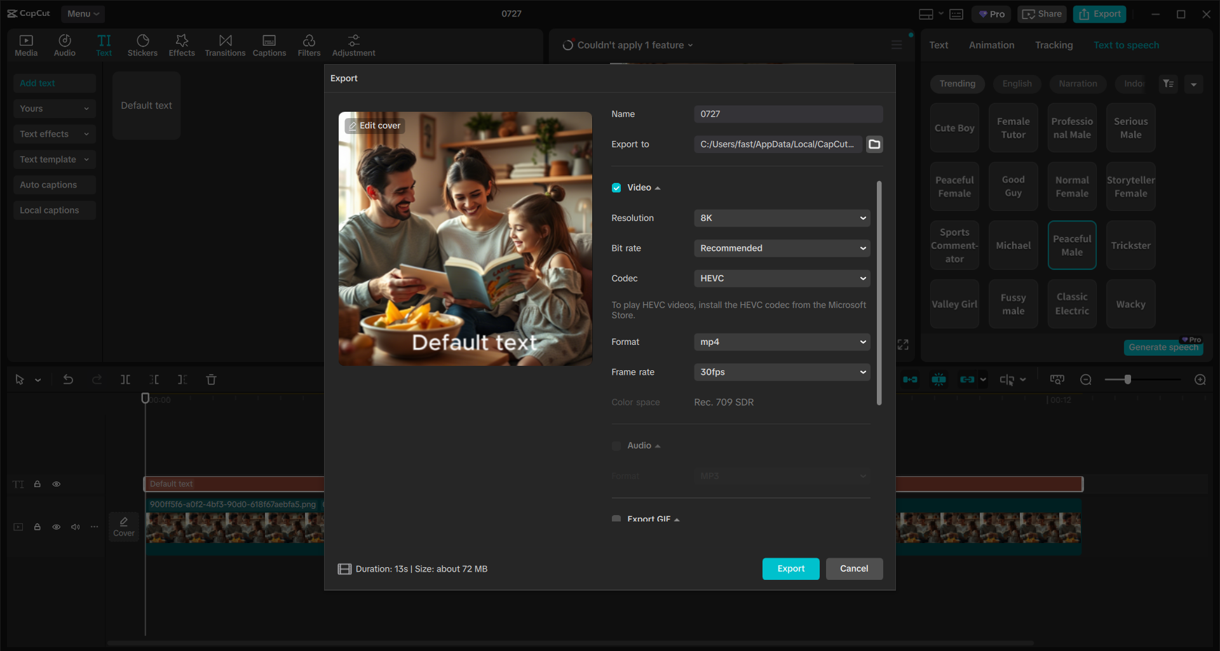The height and width of the screenshot is (651, 1220).
Task: Click the timeline zoom slider handle
Action: coord(1128,380)
